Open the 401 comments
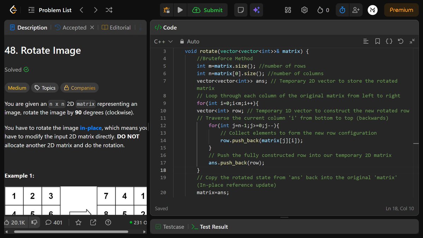This screenshot has height=238, width=423. [x=54, y=222]
